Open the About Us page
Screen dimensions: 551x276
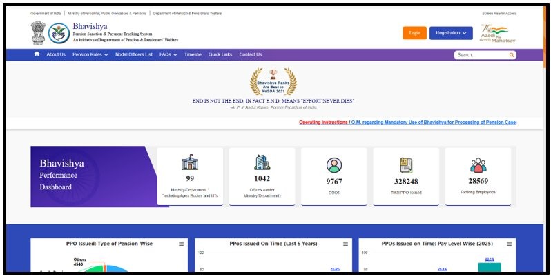pos(56,54)
